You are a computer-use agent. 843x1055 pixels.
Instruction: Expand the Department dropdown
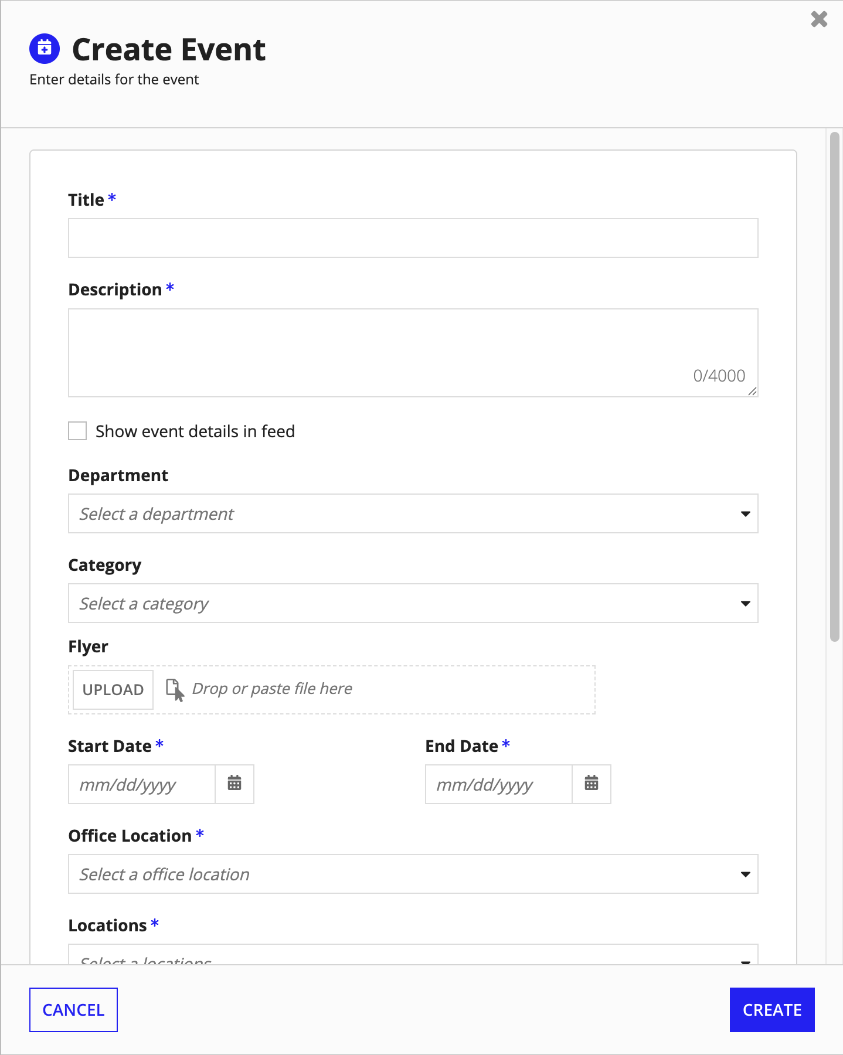[x=413, y=513]
